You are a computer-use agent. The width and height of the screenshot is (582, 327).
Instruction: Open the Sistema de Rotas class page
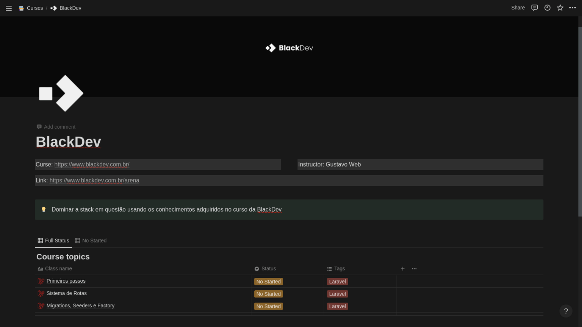point(67,293)
